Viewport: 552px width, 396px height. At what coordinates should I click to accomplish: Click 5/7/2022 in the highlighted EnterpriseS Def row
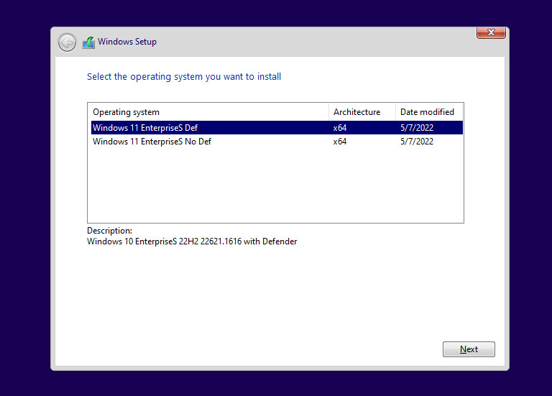point(417,128)
